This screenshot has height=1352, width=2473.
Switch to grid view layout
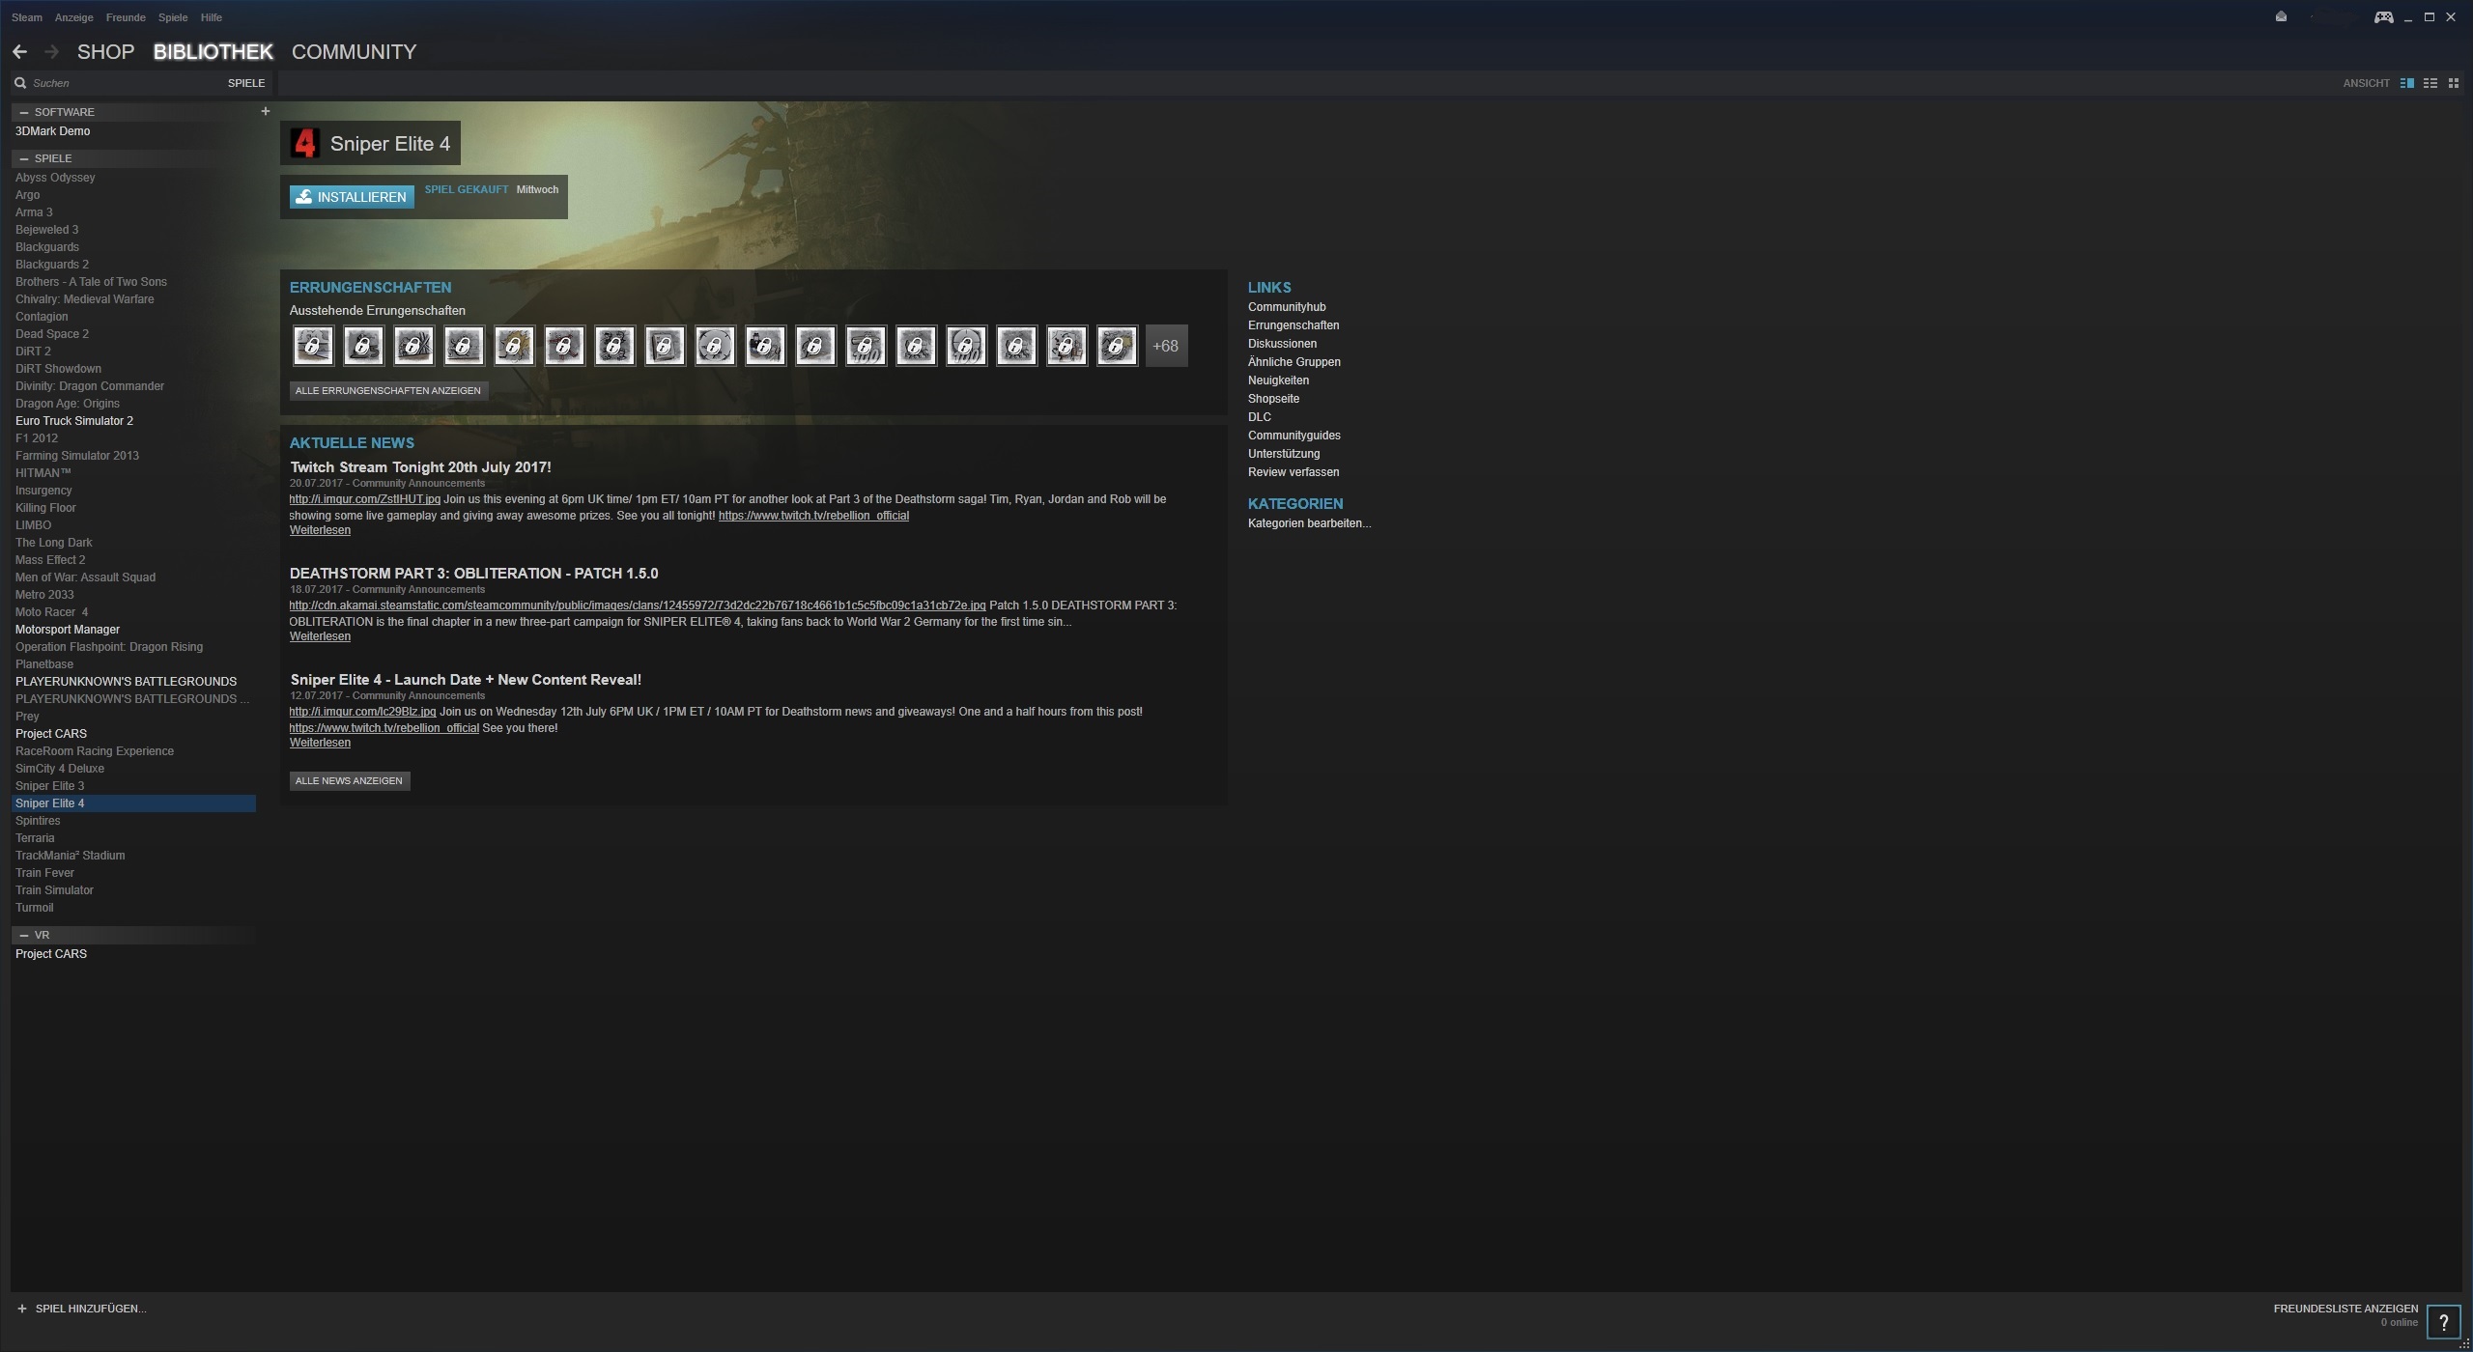[2453, 83]
